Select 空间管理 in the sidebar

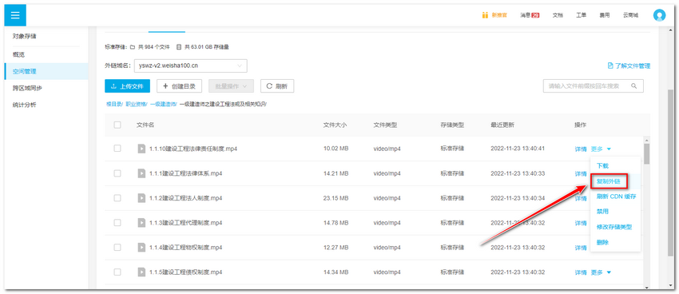[46, 71]
